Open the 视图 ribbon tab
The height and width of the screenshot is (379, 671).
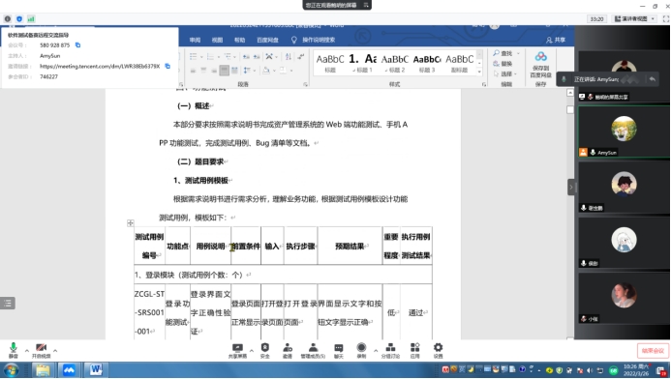(x=217, y=40)
